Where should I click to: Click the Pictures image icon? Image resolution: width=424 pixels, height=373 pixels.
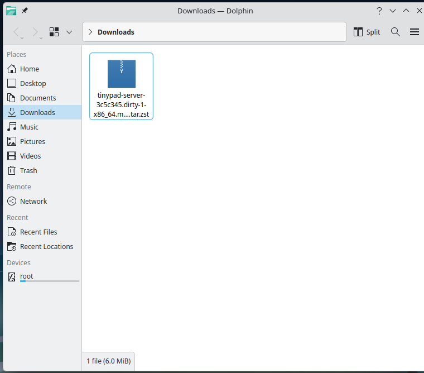point(12,141)
